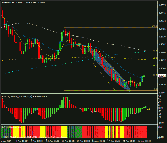This screenshot has height=143, width=167.
Task: Select the Fibonacci 0.0 level label
Action: pyautogui.click(x=156, y=89)
